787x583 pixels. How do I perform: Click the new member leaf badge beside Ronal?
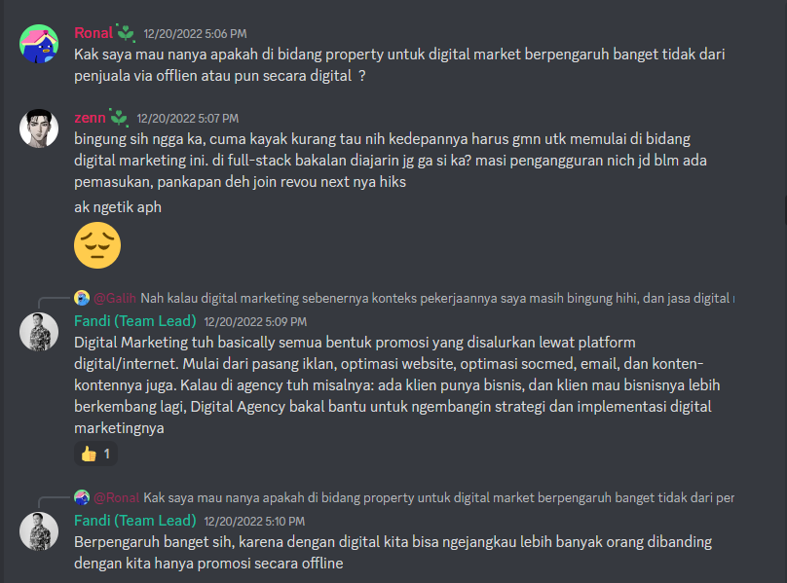[x=126, y=33]
